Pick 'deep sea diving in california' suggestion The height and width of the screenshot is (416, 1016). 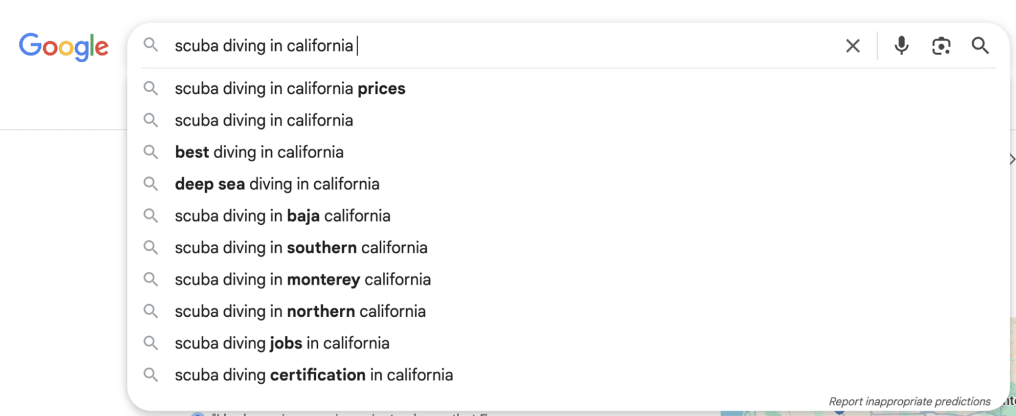pyautogui.click(x=568, y=184)
